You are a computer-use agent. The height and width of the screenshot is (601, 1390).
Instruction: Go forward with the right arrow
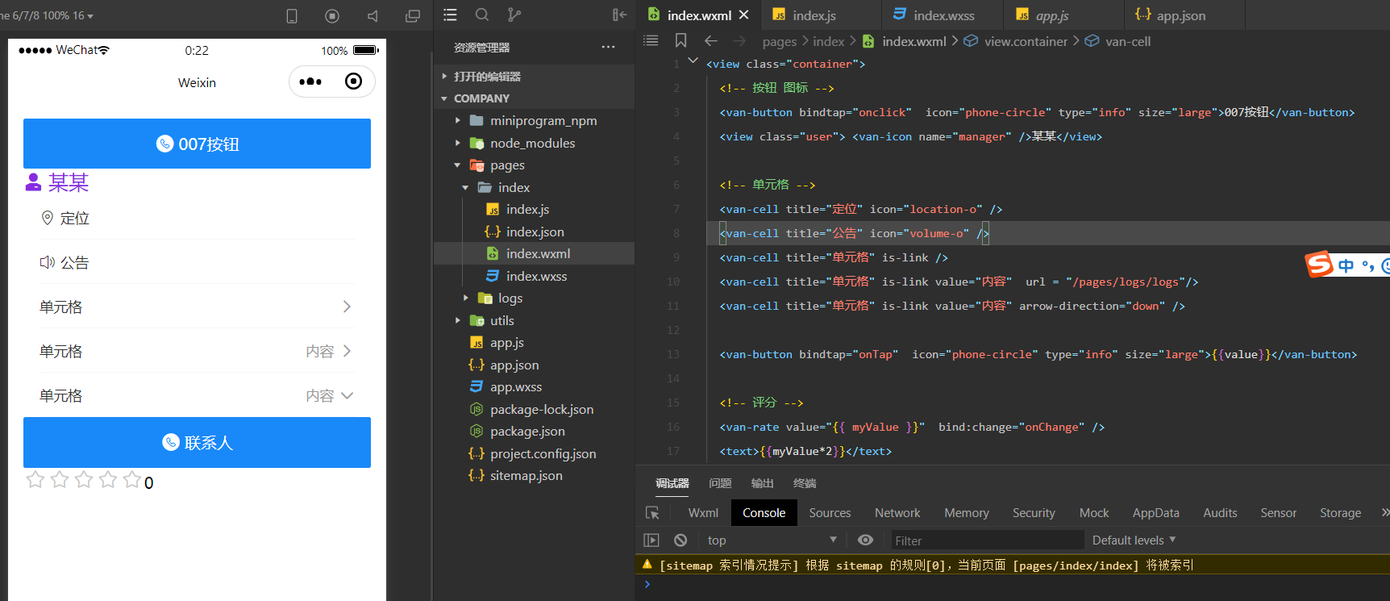coord(739,41)
